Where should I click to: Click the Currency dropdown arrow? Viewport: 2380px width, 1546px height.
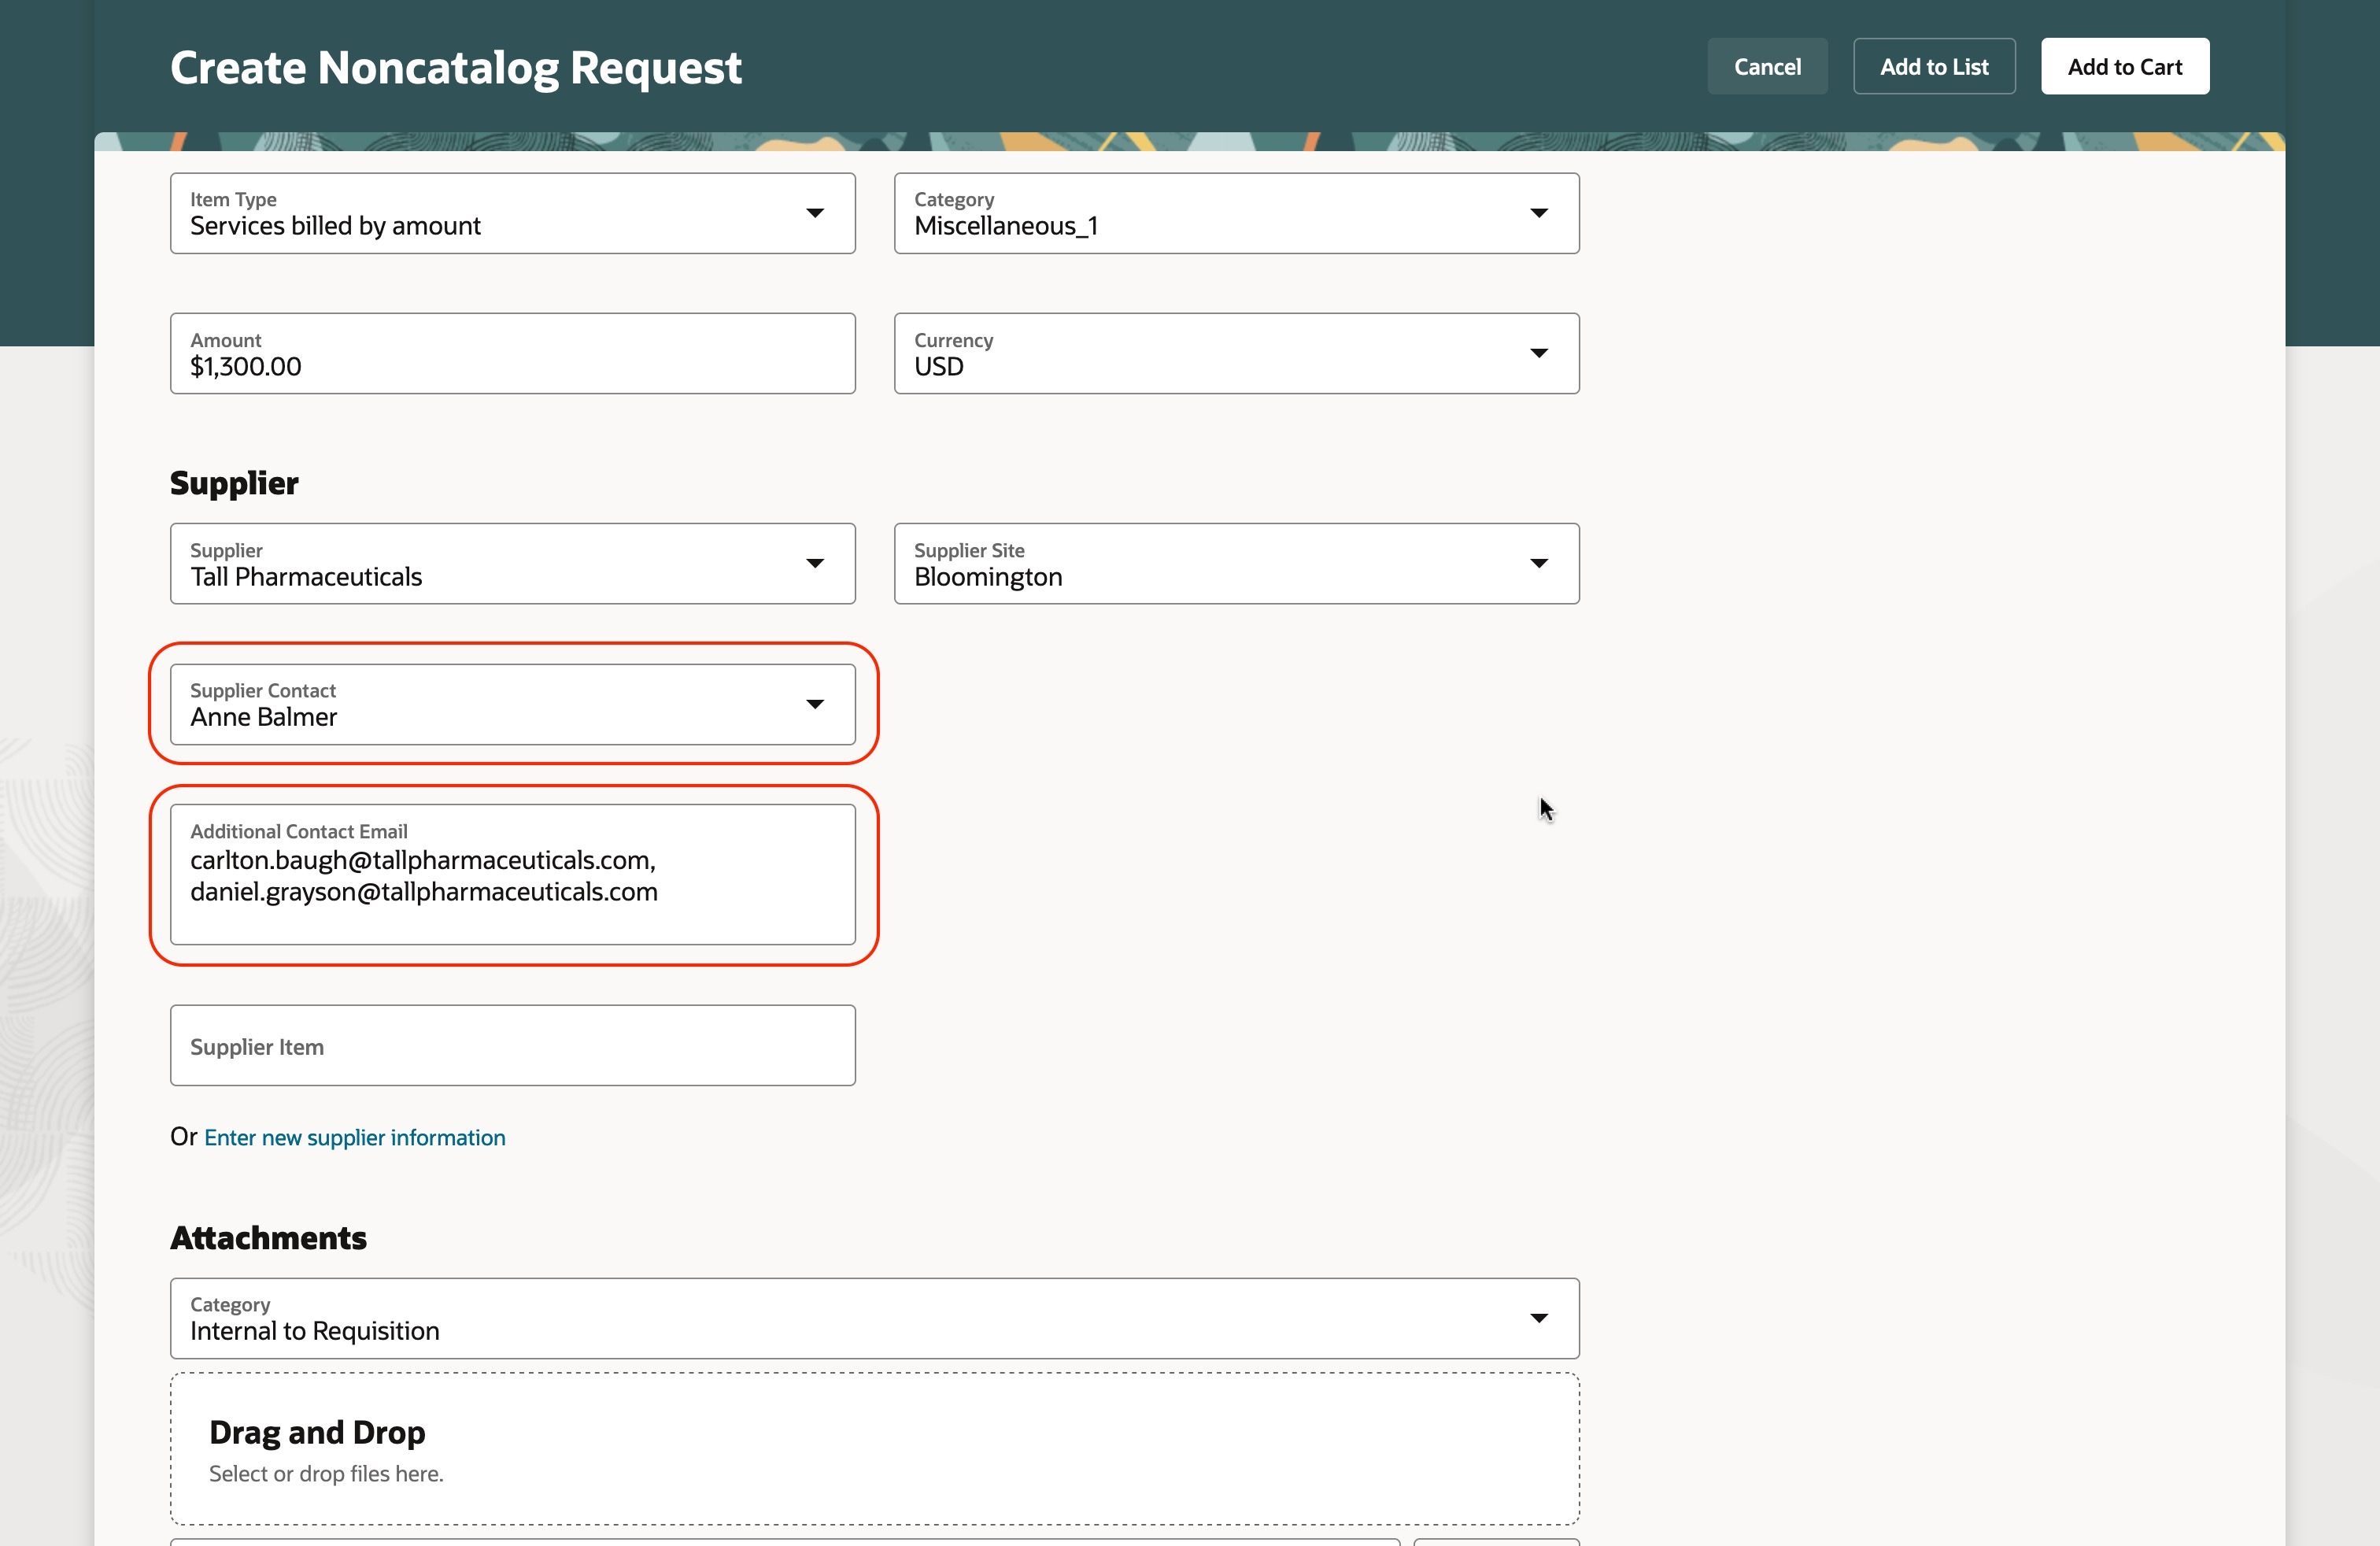[1539, 353]
